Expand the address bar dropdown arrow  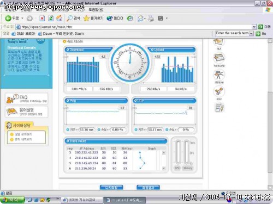pyautogui.click(x=254, y=27)
